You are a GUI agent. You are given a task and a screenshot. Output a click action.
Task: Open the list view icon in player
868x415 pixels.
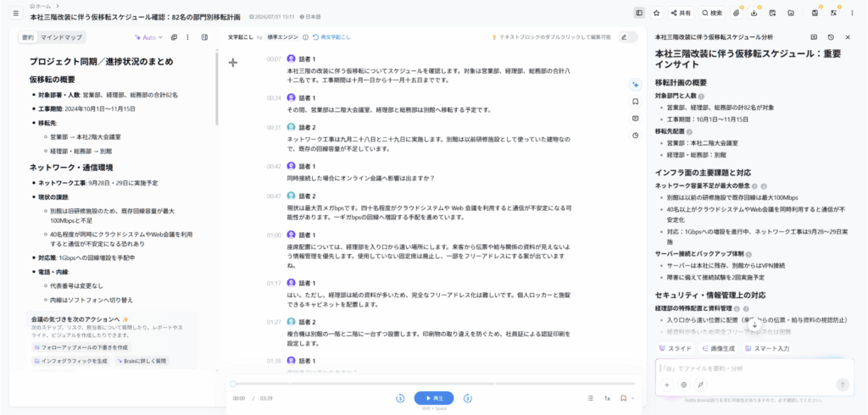click(590, 398)
